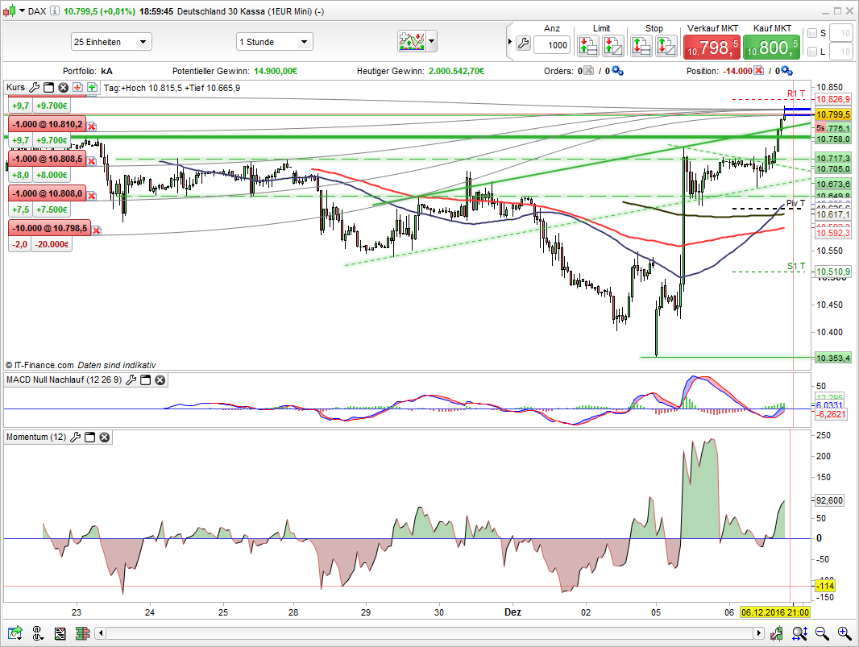Click Kauf MKT buy button

(x=772, y=47)
